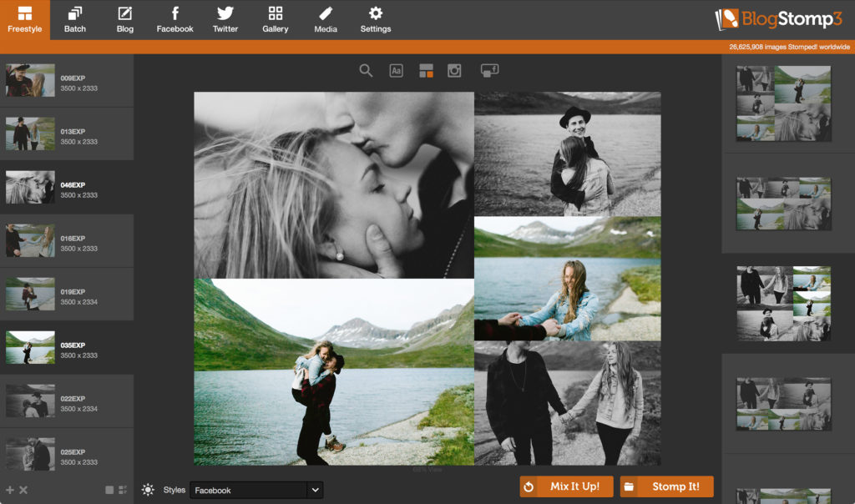The width and height of the screenshot is (855, 504).
Task: Open the Aa text tool
Action: (x=396, y=71)
